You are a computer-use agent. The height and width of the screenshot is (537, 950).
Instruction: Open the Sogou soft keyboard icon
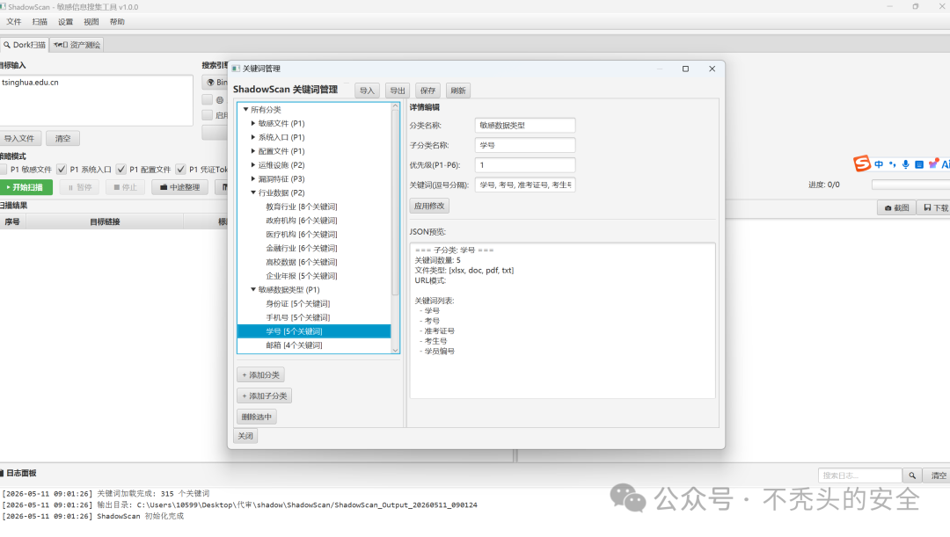[x=918, y=164]
